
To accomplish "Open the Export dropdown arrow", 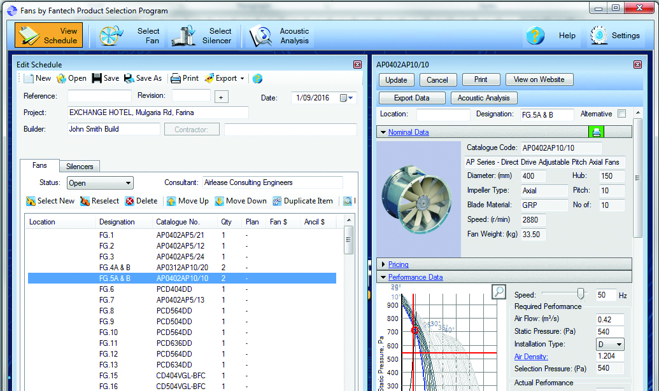I will [x=242, y=78].
